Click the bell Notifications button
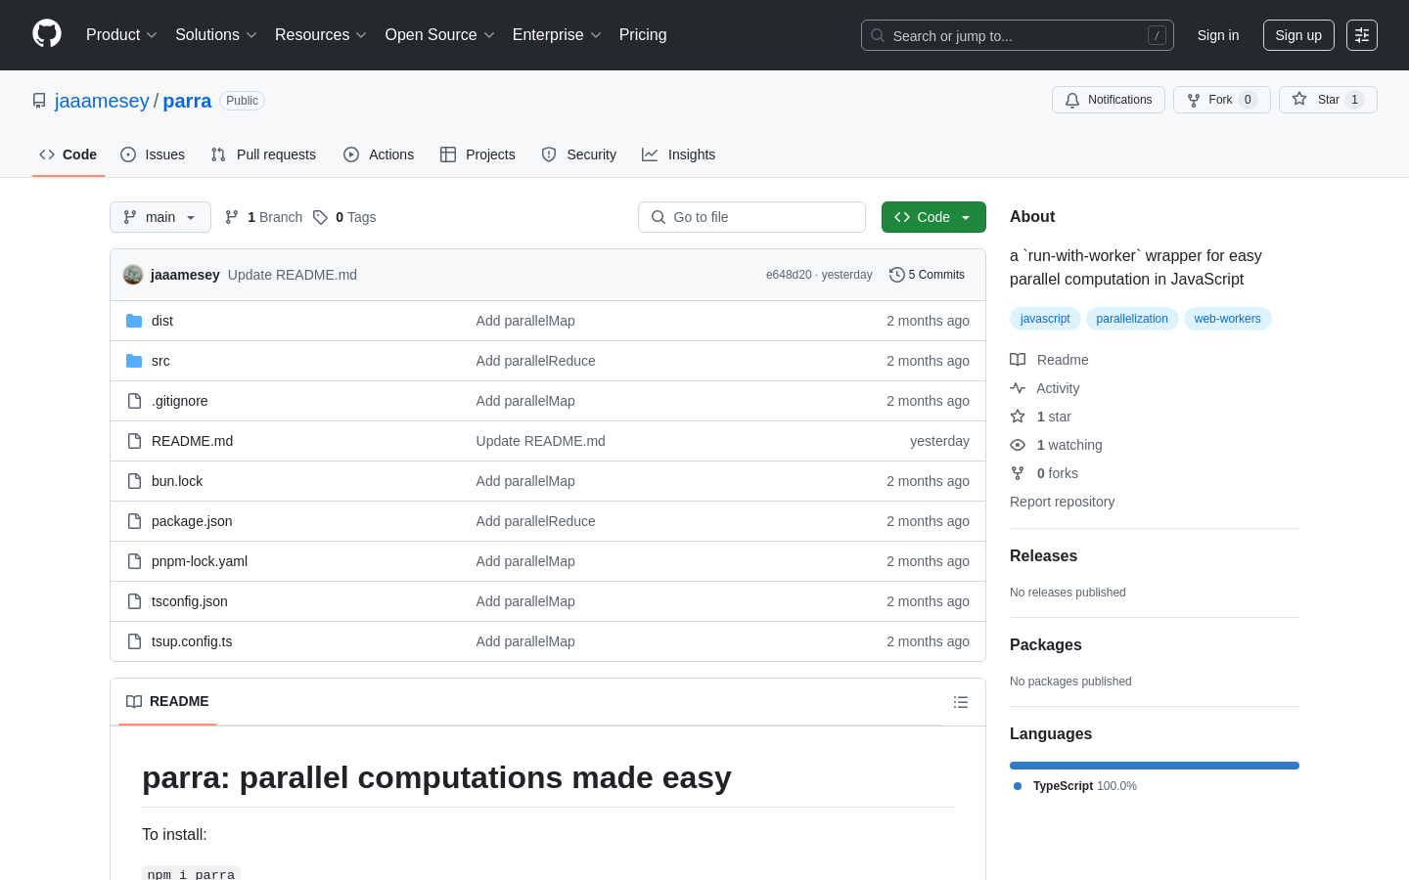The width and height of the screenshot is (1409, 880). pos(1109,100)
